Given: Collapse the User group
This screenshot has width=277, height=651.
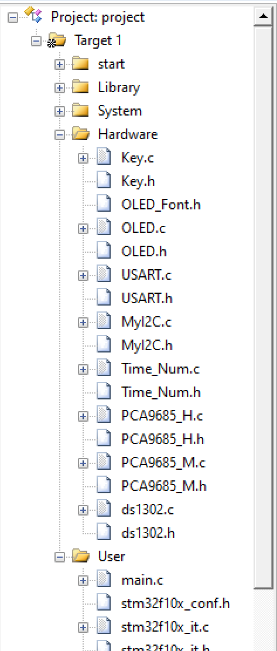Looking at the screenshot, I should coord(60,557).
